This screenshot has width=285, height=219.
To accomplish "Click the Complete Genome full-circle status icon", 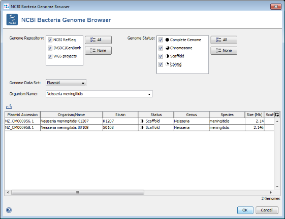I will tap(167, 40).
